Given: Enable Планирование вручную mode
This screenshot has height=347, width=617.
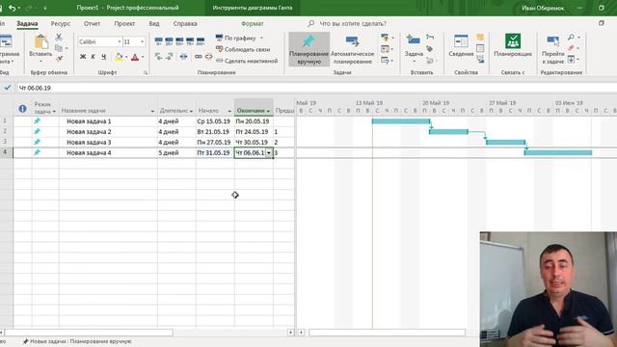Looking at the screenshot, I should (x=308, y=49).
